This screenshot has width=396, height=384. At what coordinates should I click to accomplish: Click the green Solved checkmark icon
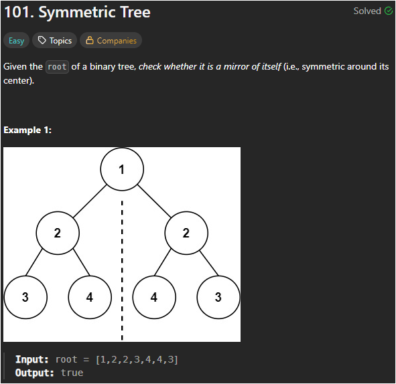389,11
